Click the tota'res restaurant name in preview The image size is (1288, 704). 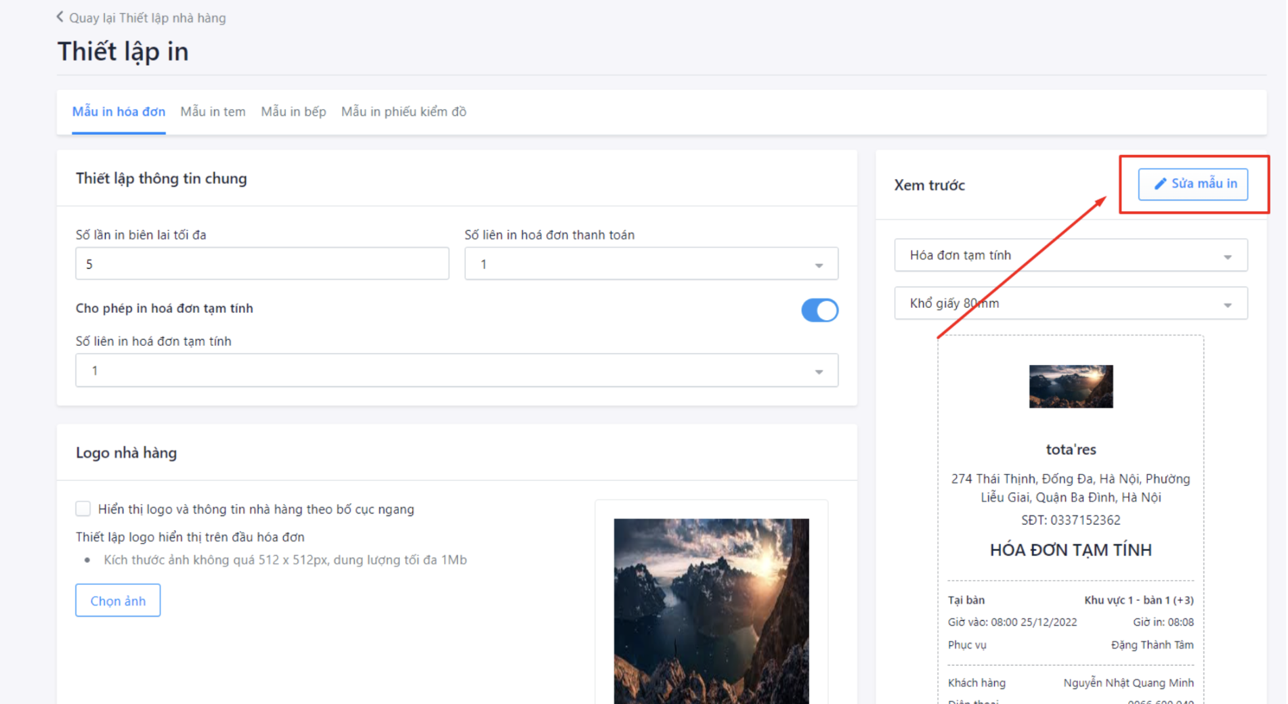click(1071, 449)
